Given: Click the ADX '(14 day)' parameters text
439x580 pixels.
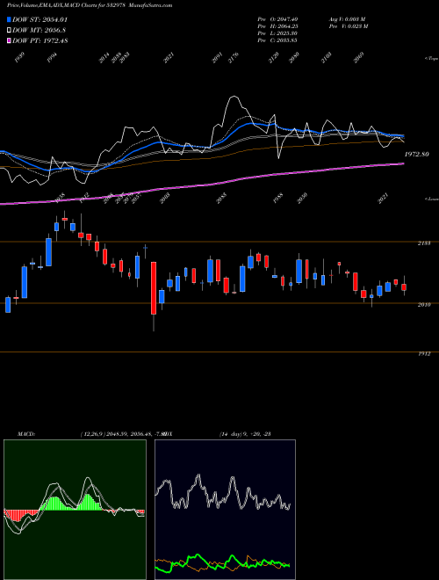Looking at the screenshot, I should (231, 434).
